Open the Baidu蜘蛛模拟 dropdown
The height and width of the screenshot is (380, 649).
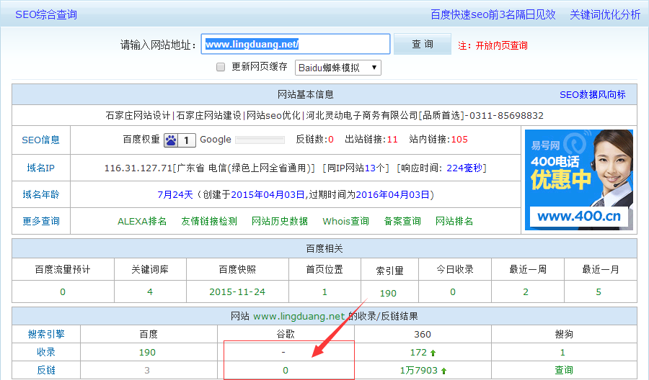(337, 68)
